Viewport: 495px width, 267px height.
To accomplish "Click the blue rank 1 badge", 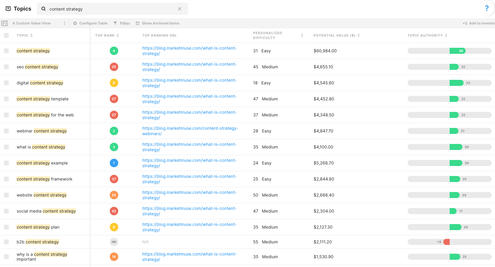I will tap(114, 163).
